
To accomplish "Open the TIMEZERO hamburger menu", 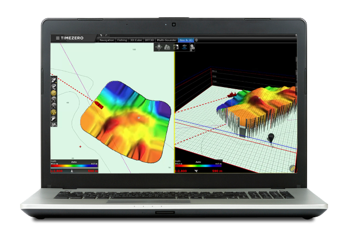I will (58, 38).
